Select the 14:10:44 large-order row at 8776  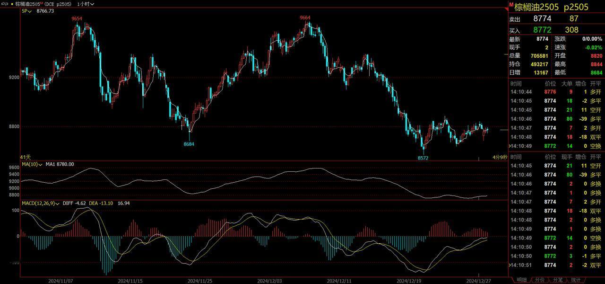(x=556, y=92)
